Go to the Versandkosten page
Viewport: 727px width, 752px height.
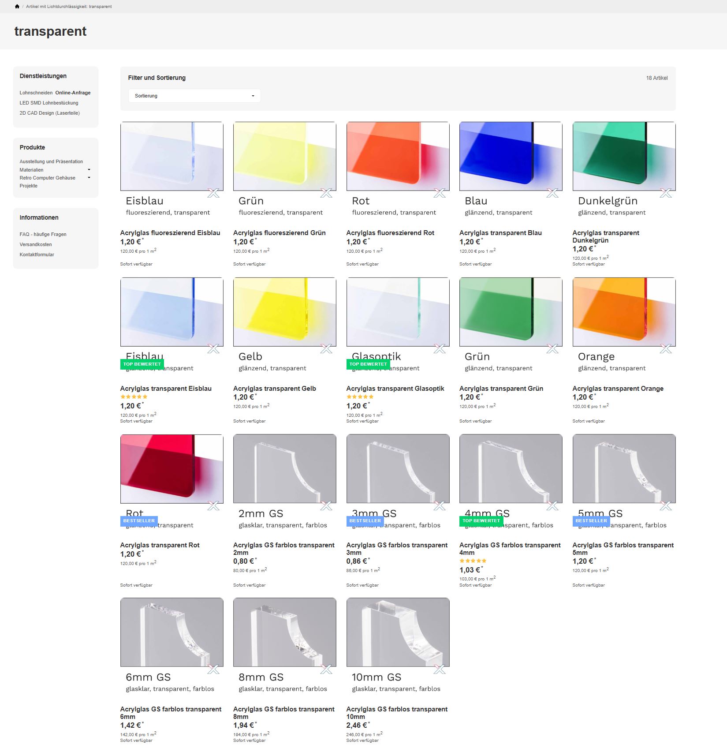click(x=36, y=244)
